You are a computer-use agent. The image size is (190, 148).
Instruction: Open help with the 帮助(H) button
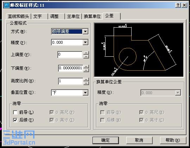coord(173,140)
